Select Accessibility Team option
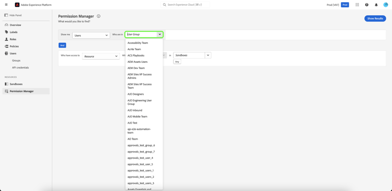The height and width of the screenshot is (191, 392). tap(144, 43)
